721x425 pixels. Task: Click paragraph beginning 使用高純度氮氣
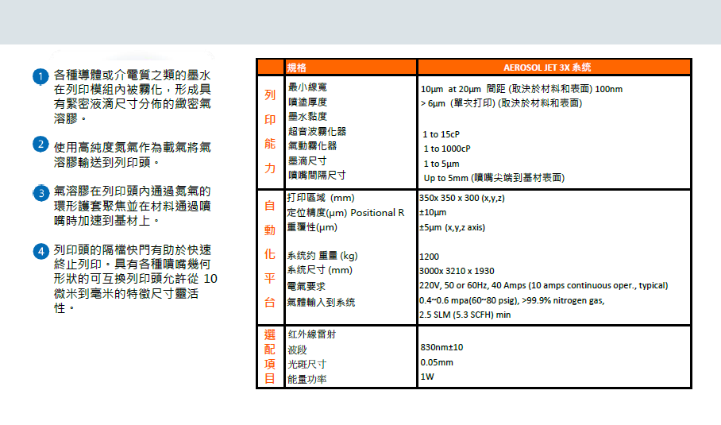pos(133,155)
